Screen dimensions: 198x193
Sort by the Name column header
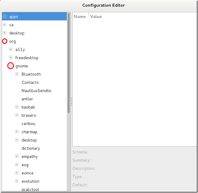point(81,16)
